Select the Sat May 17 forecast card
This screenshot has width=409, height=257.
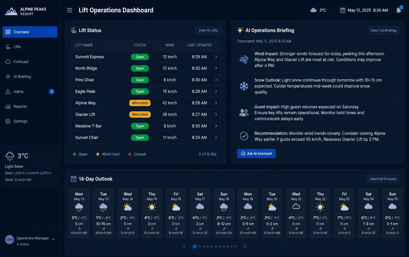coord(200,213)
